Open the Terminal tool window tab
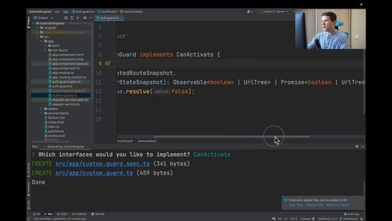 point(98,214)
